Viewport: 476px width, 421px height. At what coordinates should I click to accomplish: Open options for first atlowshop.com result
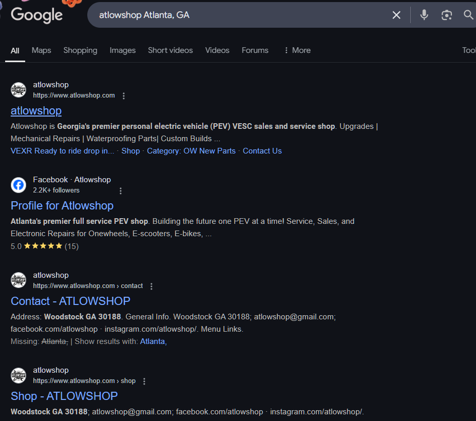[124, 96]
